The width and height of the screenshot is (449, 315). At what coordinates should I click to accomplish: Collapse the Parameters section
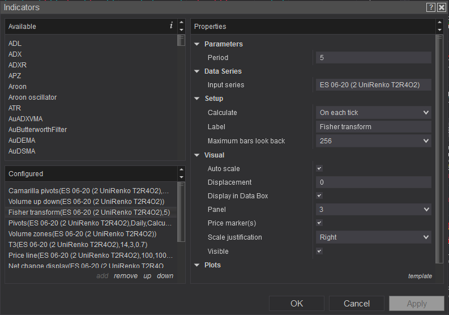click(x=197, y=44)
